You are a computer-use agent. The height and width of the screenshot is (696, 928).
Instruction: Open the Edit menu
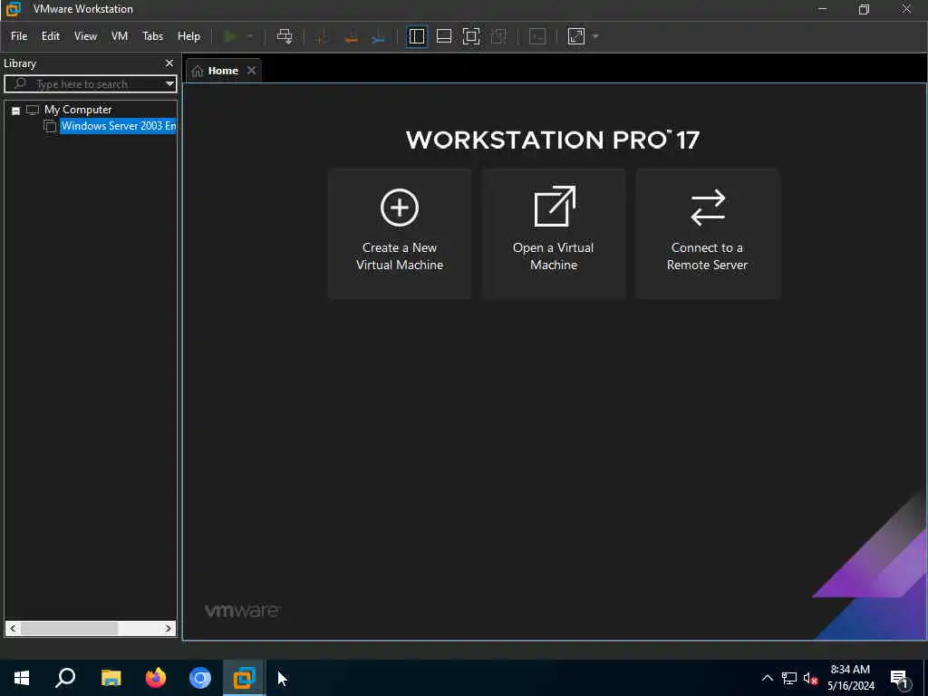(51, 36)
